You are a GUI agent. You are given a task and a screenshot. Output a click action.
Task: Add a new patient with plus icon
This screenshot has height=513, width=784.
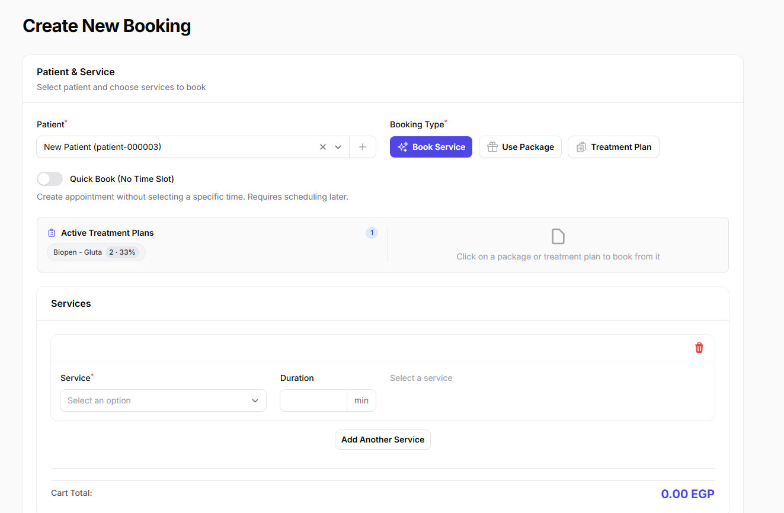point(363,147)
